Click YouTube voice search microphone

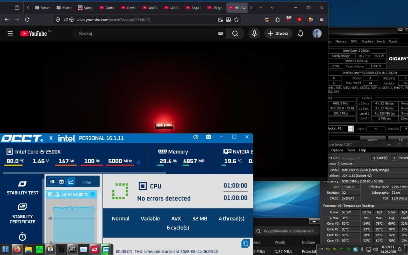254,33
